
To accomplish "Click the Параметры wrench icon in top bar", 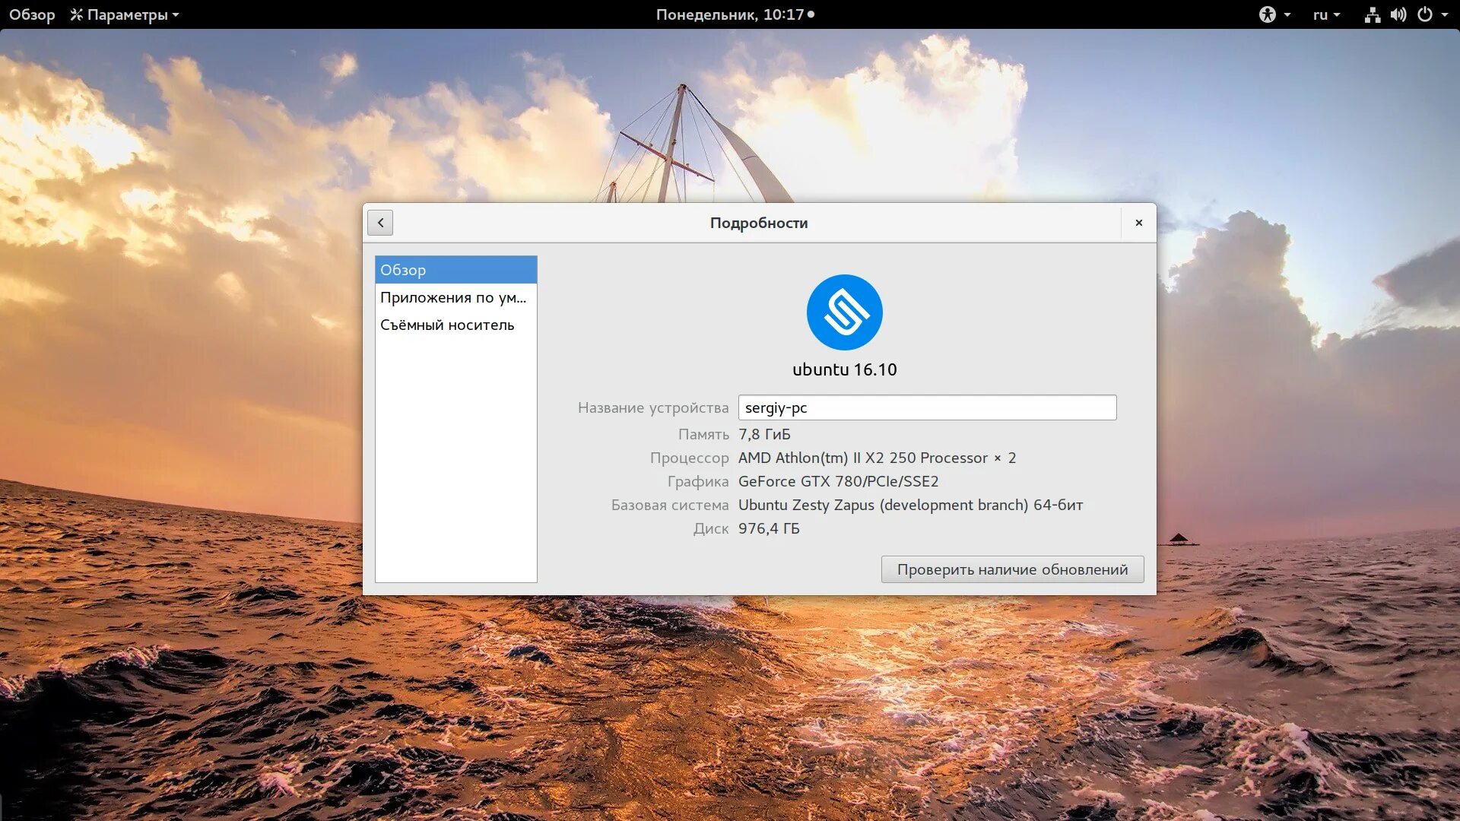I will [x=76, y=14].
